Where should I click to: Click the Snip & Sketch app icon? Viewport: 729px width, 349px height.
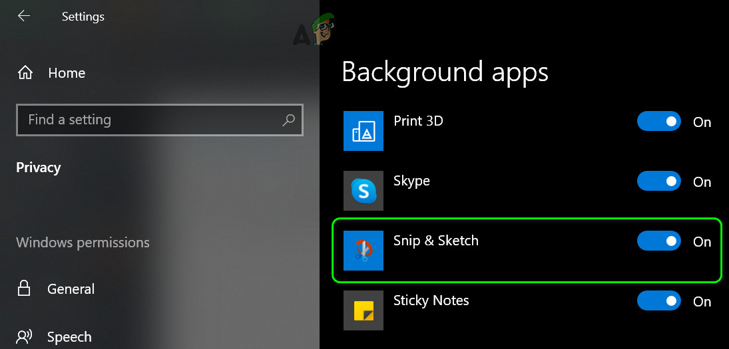[x=363, y=251]
